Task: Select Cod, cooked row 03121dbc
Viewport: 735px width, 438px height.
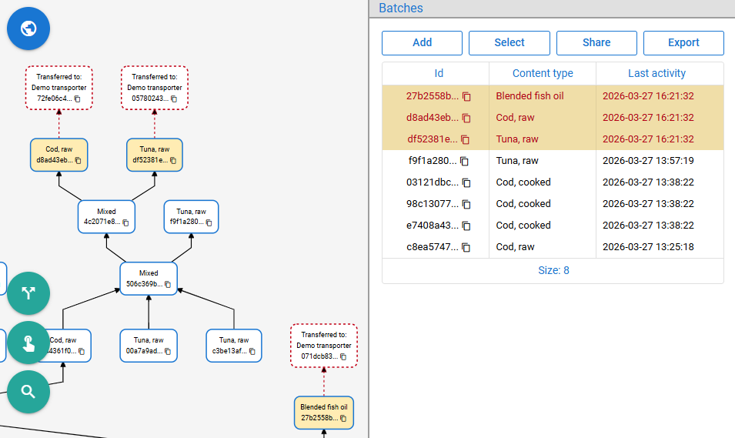Action: [553, 182]
